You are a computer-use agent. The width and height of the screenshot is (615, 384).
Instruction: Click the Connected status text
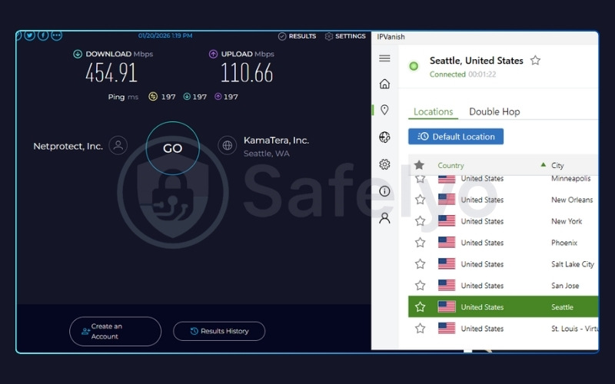click(x=447, y=74)
